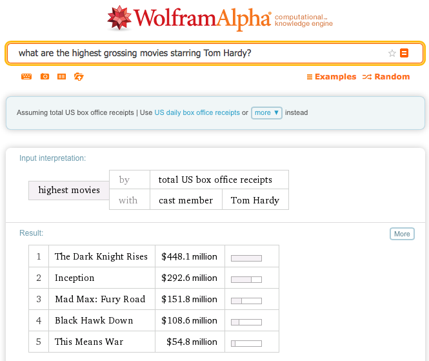
Task: Click the Inception movie entry
Action: coord(74,278)
